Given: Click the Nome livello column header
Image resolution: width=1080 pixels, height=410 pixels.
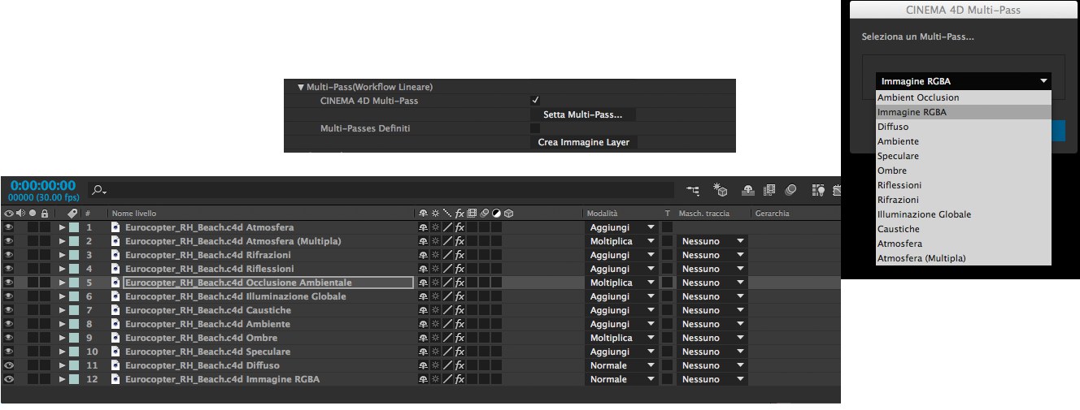Looking at the screenshot, I should (x=134, y=214).
